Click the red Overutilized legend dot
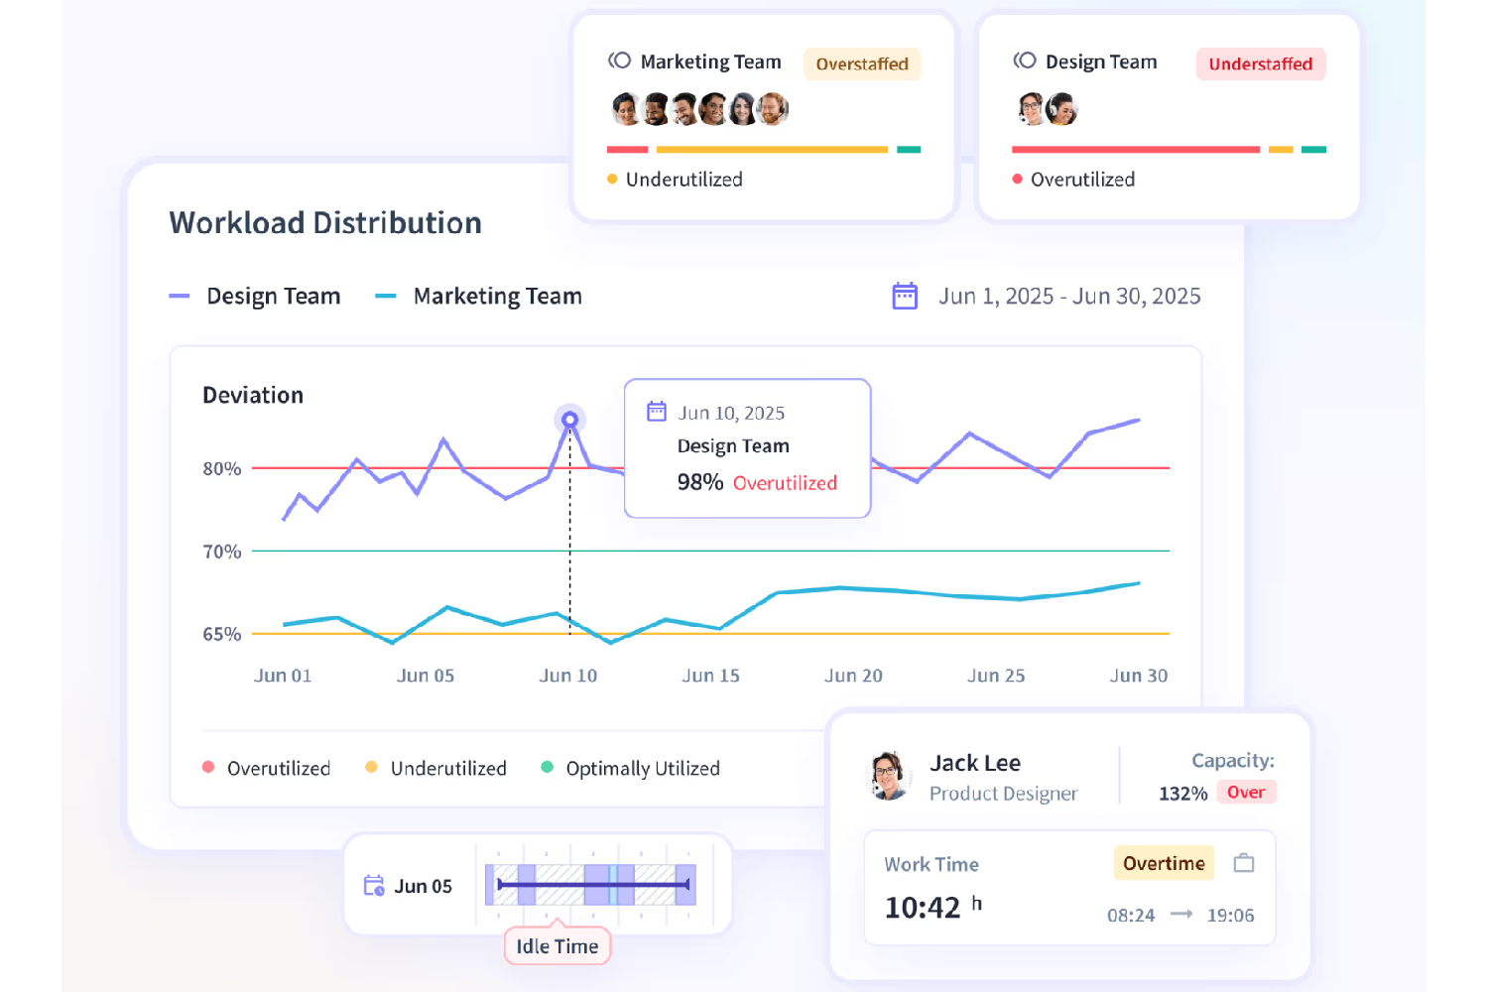 207,767
